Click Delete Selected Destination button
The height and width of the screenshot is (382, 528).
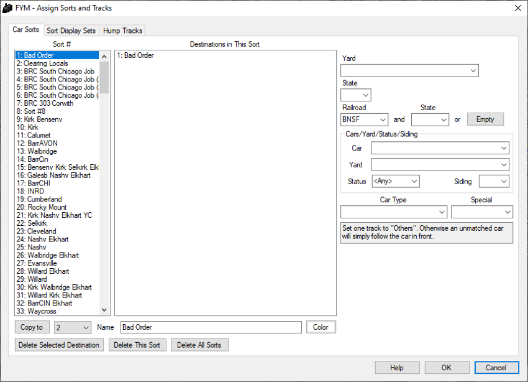[x=59, y=345]
